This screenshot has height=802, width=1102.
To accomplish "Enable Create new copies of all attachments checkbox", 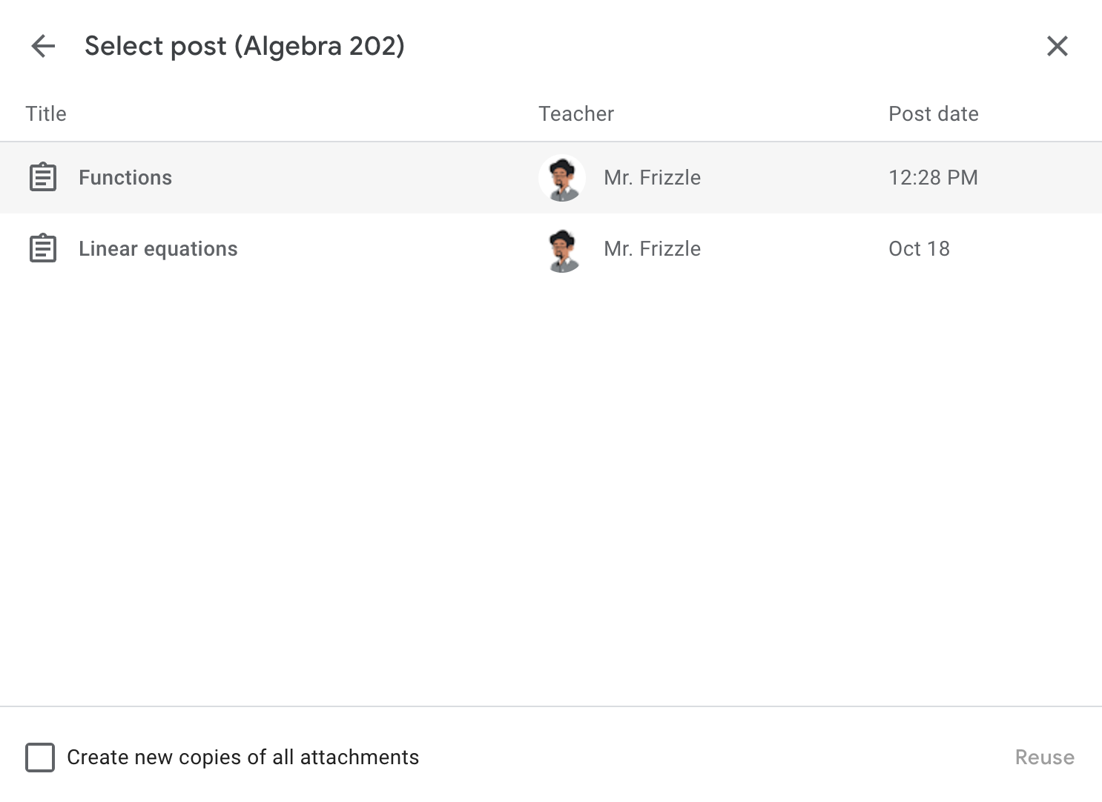I will click(40, 758).
